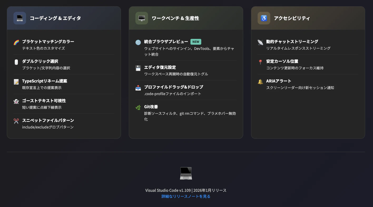Click the rainbow icon for ブラケットマッチングカラー
Image resolution: width=373 pixels, height=207 pixels.
point(16,43)
